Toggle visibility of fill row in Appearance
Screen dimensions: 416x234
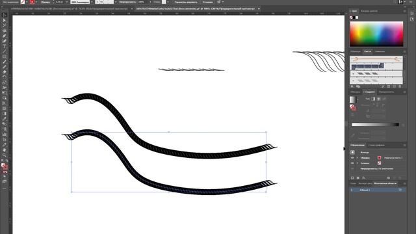click(352, 163)
